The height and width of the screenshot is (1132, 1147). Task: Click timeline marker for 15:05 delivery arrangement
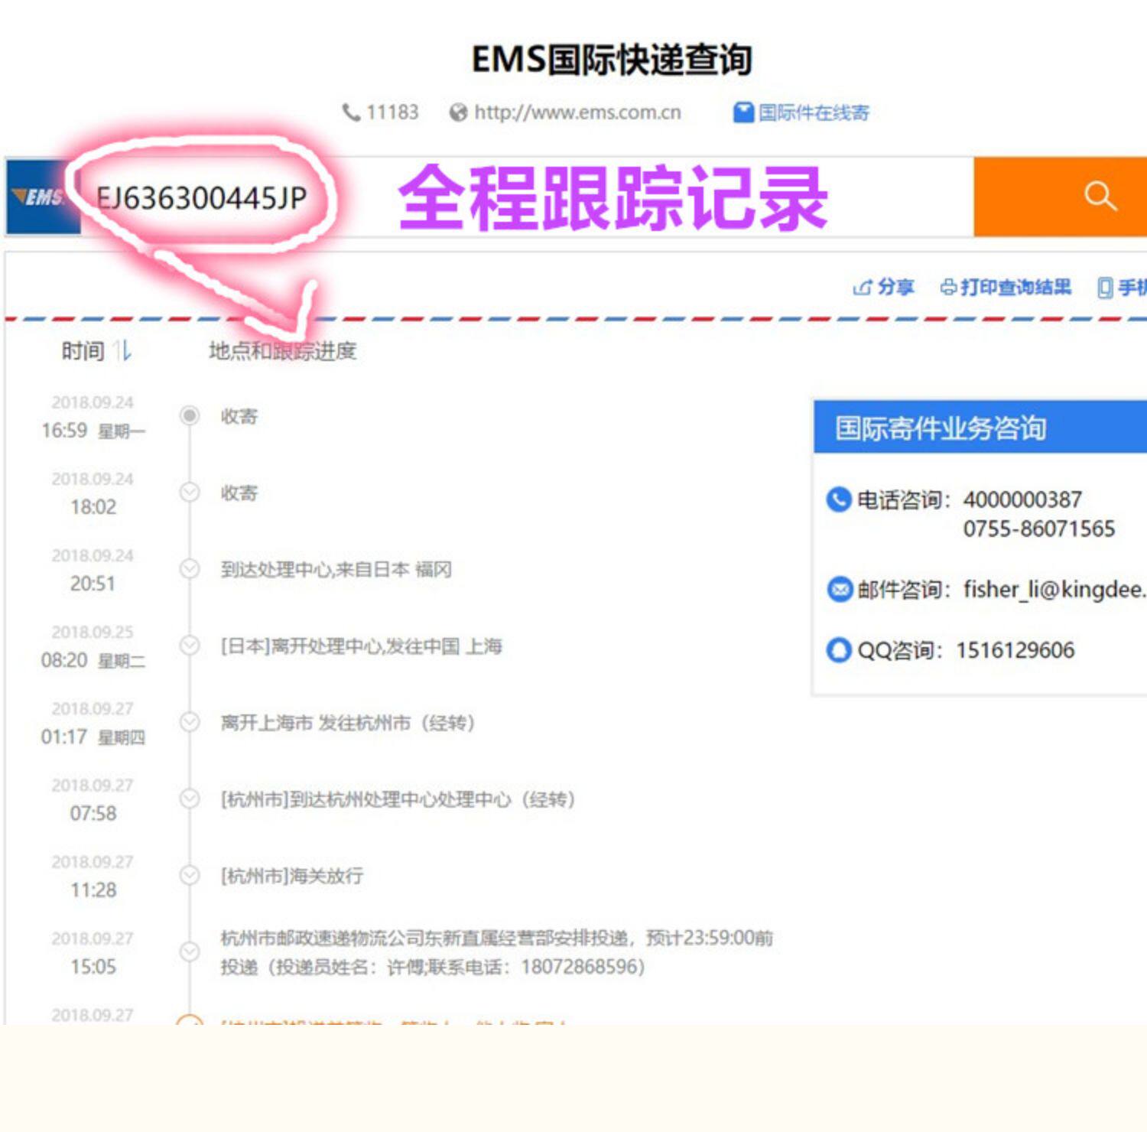tap(190, 951)
